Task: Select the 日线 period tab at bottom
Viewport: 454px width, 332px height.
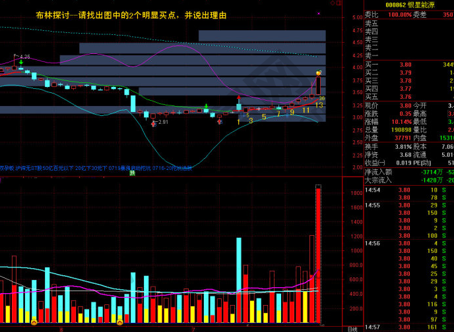Action: pos(352,328)
